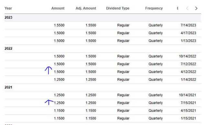Viewport: 207px width, 125px height.
Task: Select Amount 1.5000 in the 4/17/2023 row
Action: click(x=59, y=33)
